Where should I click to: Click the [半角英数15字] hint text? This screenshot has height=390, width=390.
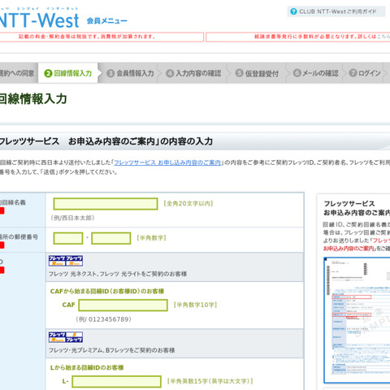(x=210, y=381)
